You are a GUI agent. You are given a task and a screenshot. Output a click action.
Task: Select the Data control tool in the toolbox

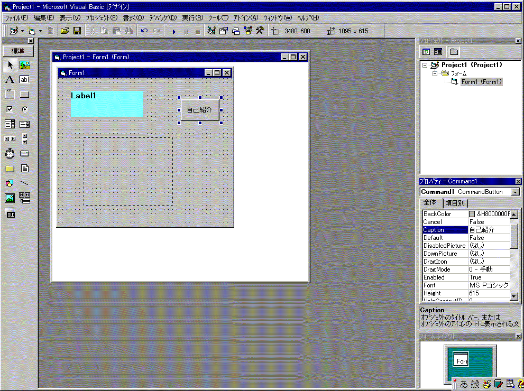tap(24, 198)
